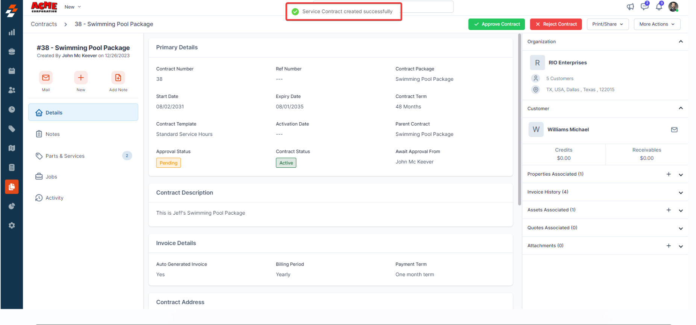Email customer Williams Michael via envelope icon
This screenshot has height=325, width=696.
click(674, 129)
